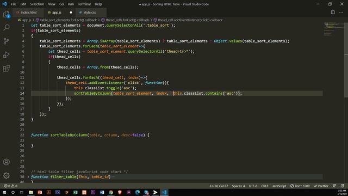
Task: Change line endings via CRLF
Action: [x=265, y=186]
